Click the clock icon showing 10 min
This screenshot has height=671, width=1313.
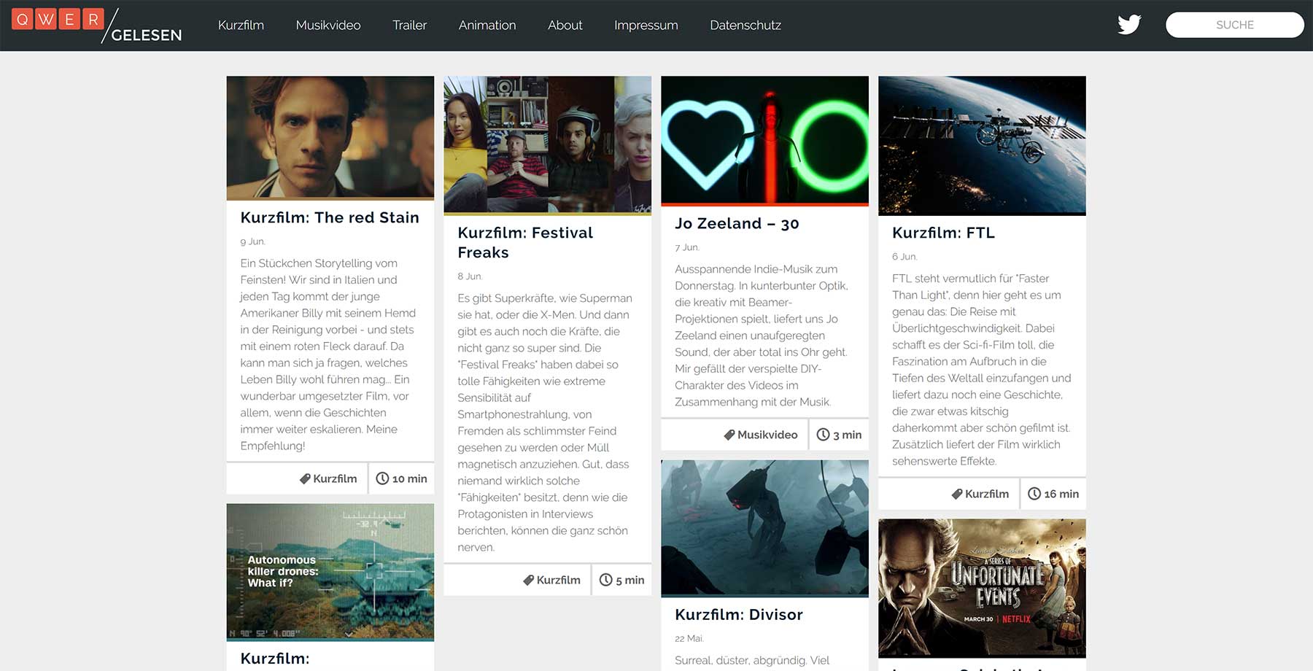pyautogui.click(x=382, y=478)
